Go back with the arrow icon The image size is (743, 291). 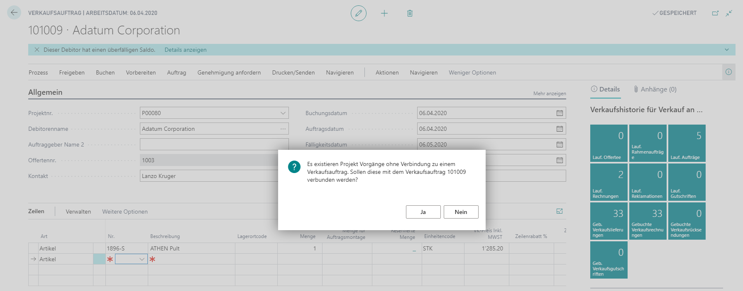(14, 12)
